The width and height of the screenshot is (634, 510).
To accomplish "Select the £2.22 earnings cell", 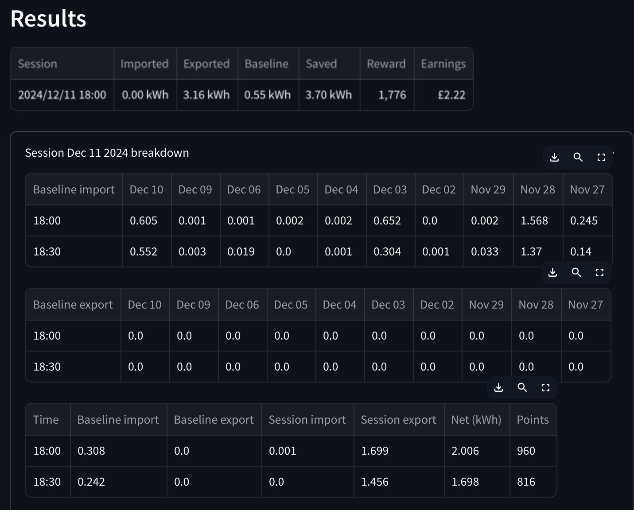I will 444,95.
